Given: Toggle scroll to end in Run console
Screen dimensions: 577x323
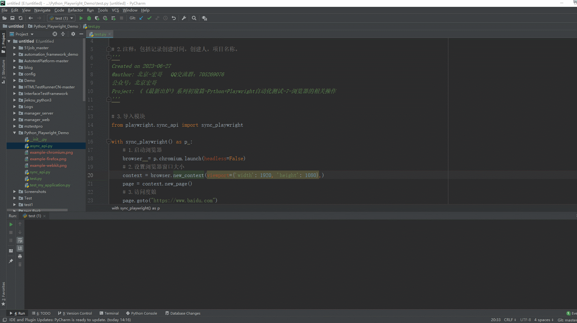Looking at the screenshot, I should (20, 248).
